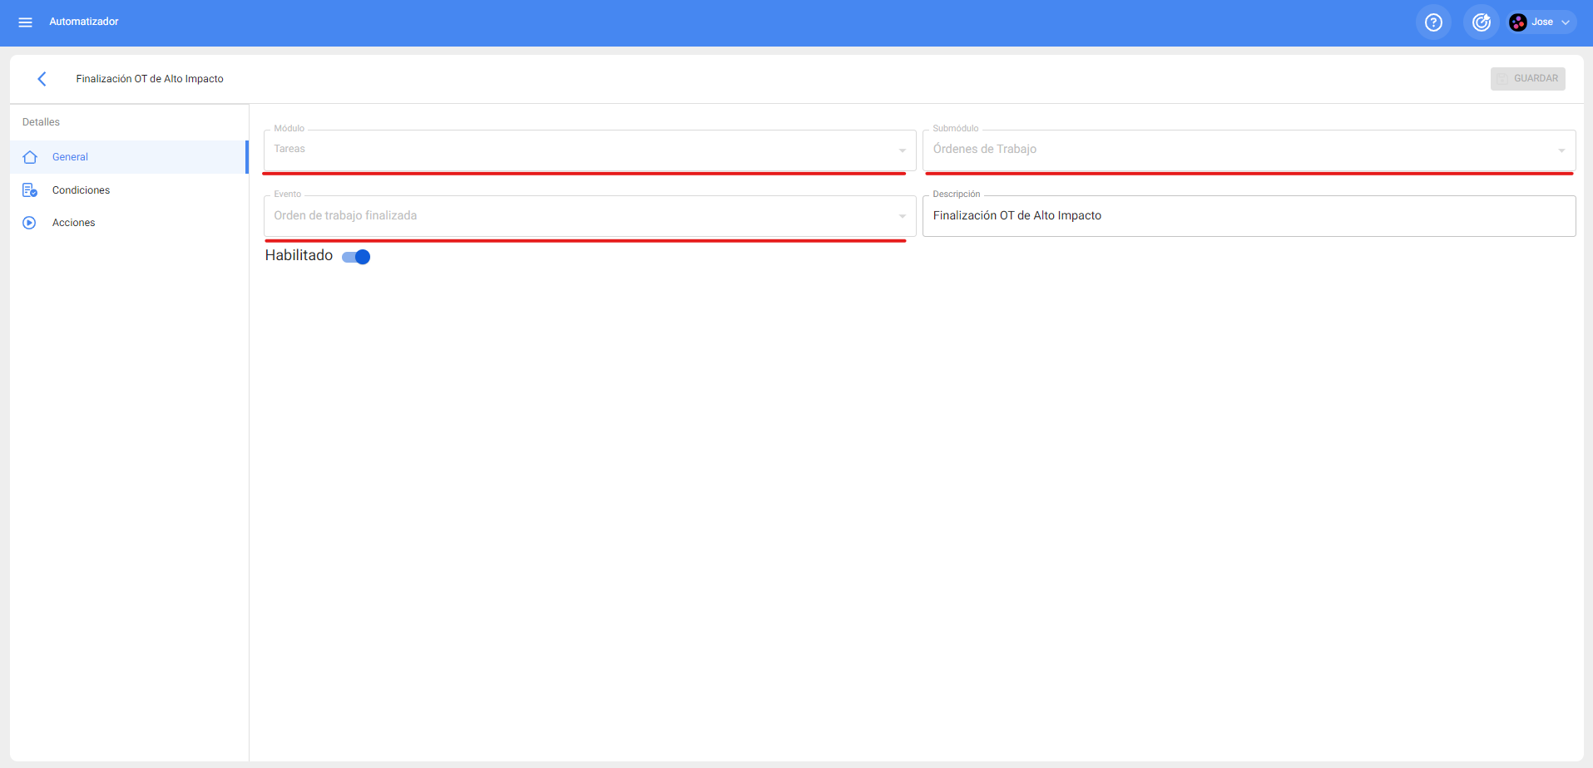Image resolution: width=1593 pixels, height=768 pixels.
Task: Click the help question mark icon
Action: [1432, 22]
